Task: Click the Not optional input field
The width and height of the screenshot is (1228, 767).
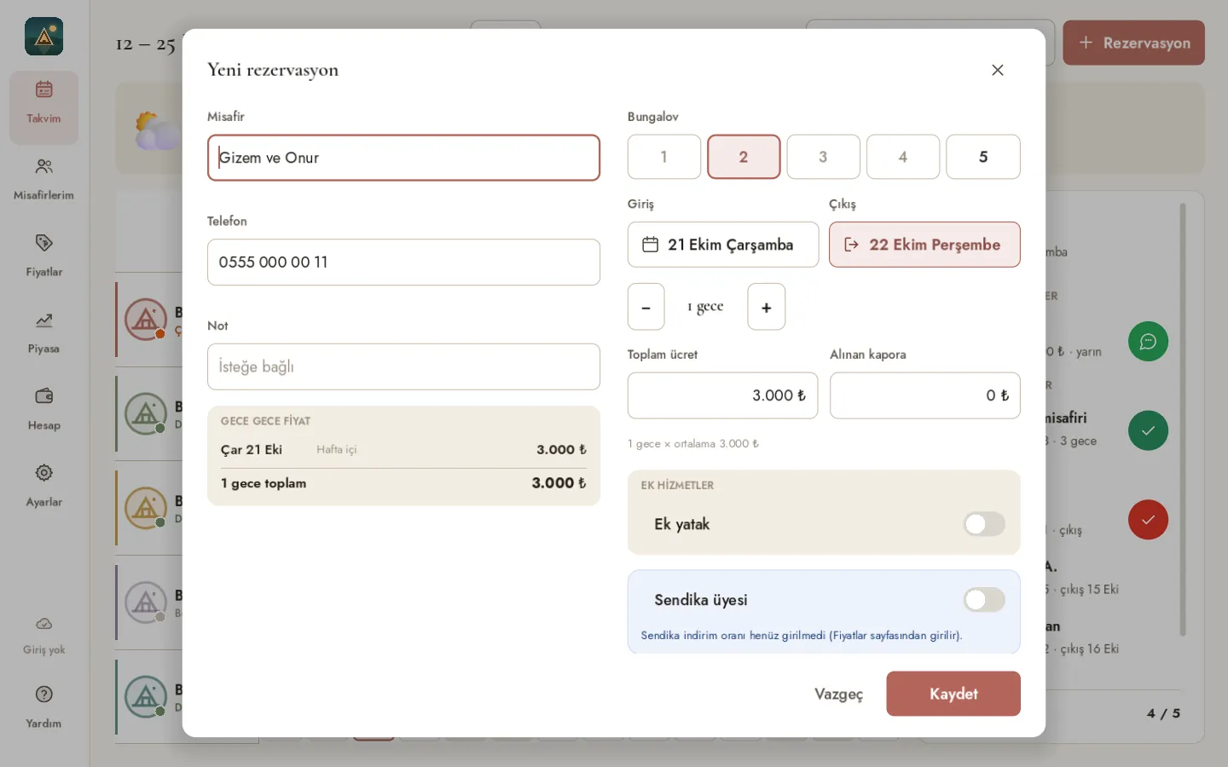Action: [403, 366]
